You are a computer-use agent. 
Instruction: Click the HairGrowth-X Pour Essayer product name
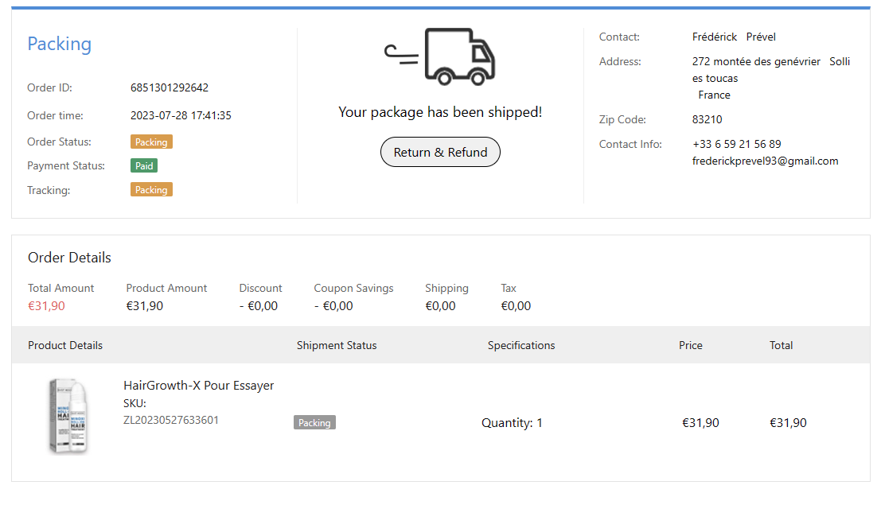pos(198,386)
